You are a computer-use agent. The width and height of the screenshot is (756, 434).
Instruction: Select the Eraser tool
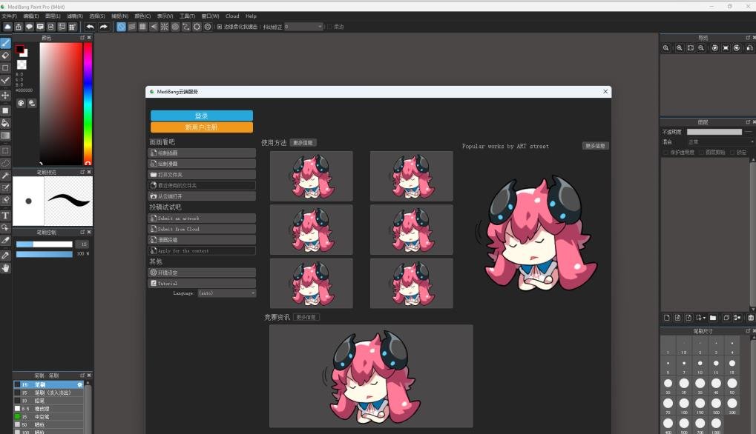pos(5,56)
